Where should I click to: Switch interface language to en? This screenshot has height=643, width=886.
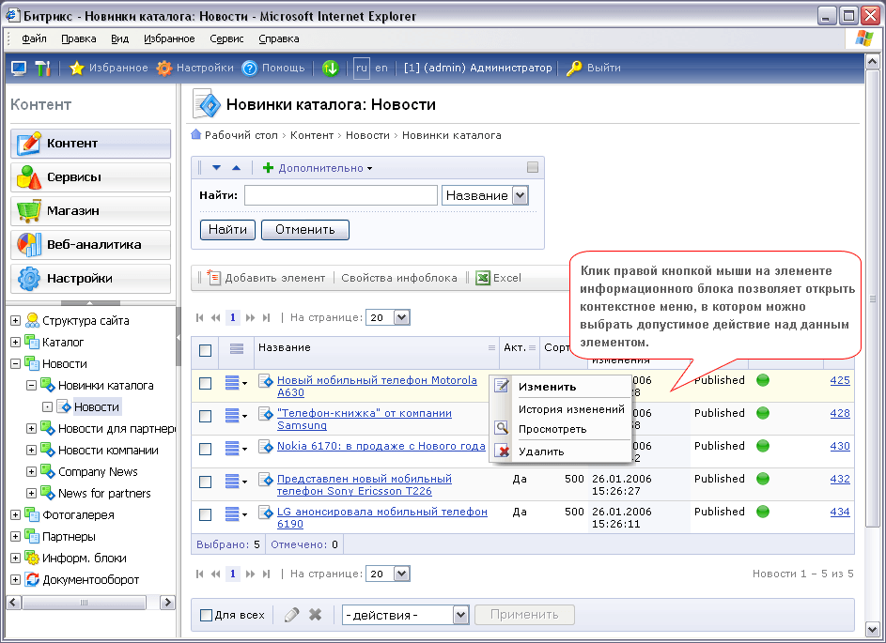[x=381, y=68]
